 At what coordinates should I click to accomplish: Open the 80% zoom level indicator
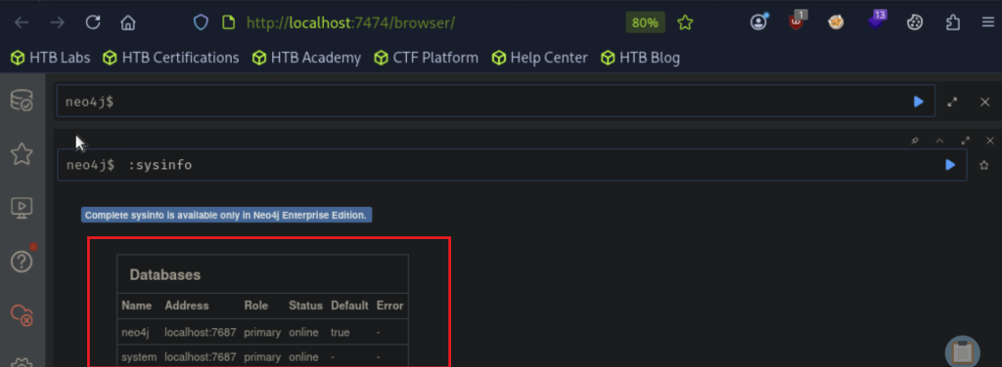(645, 23)
